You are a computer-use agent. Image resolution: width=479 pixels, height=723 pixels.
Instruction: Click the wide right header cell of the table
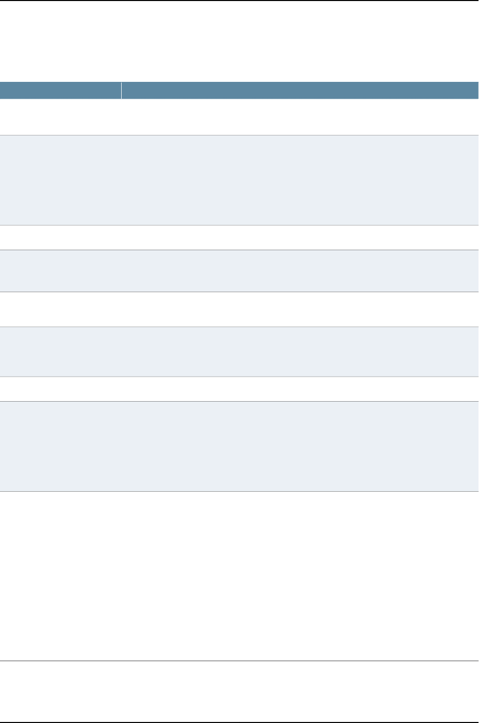[300, 90]
